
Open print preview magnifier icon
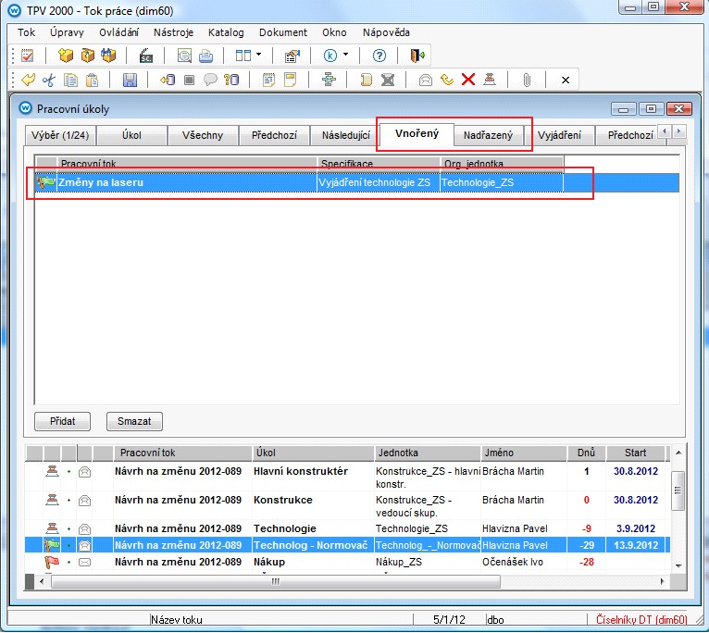184,56
